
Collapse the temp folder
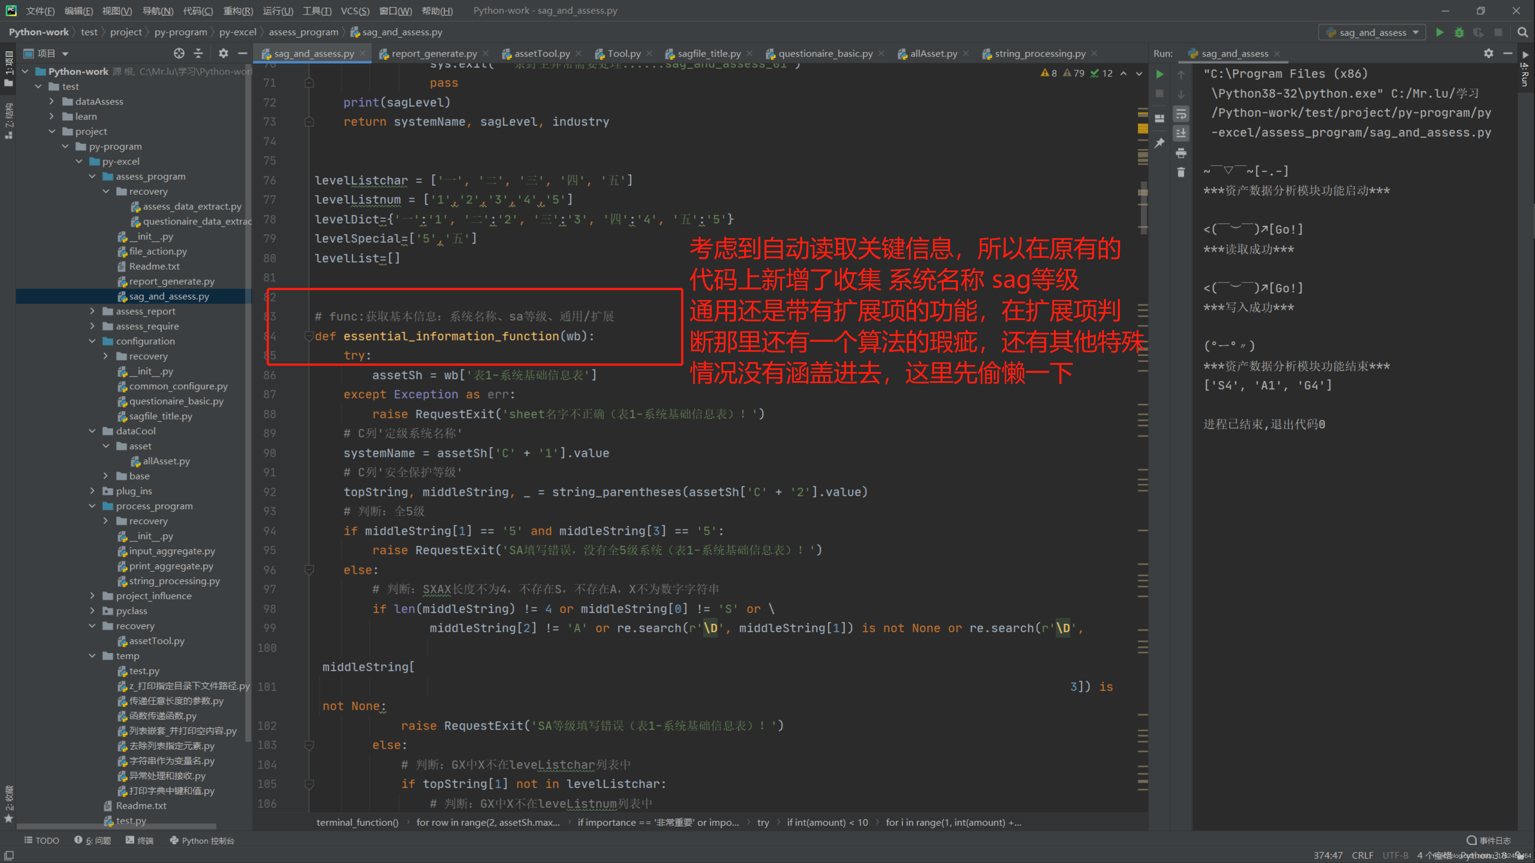click(x=92, y=656)
